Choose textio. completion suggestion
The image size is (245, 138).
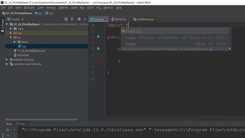tap(175, 31)
